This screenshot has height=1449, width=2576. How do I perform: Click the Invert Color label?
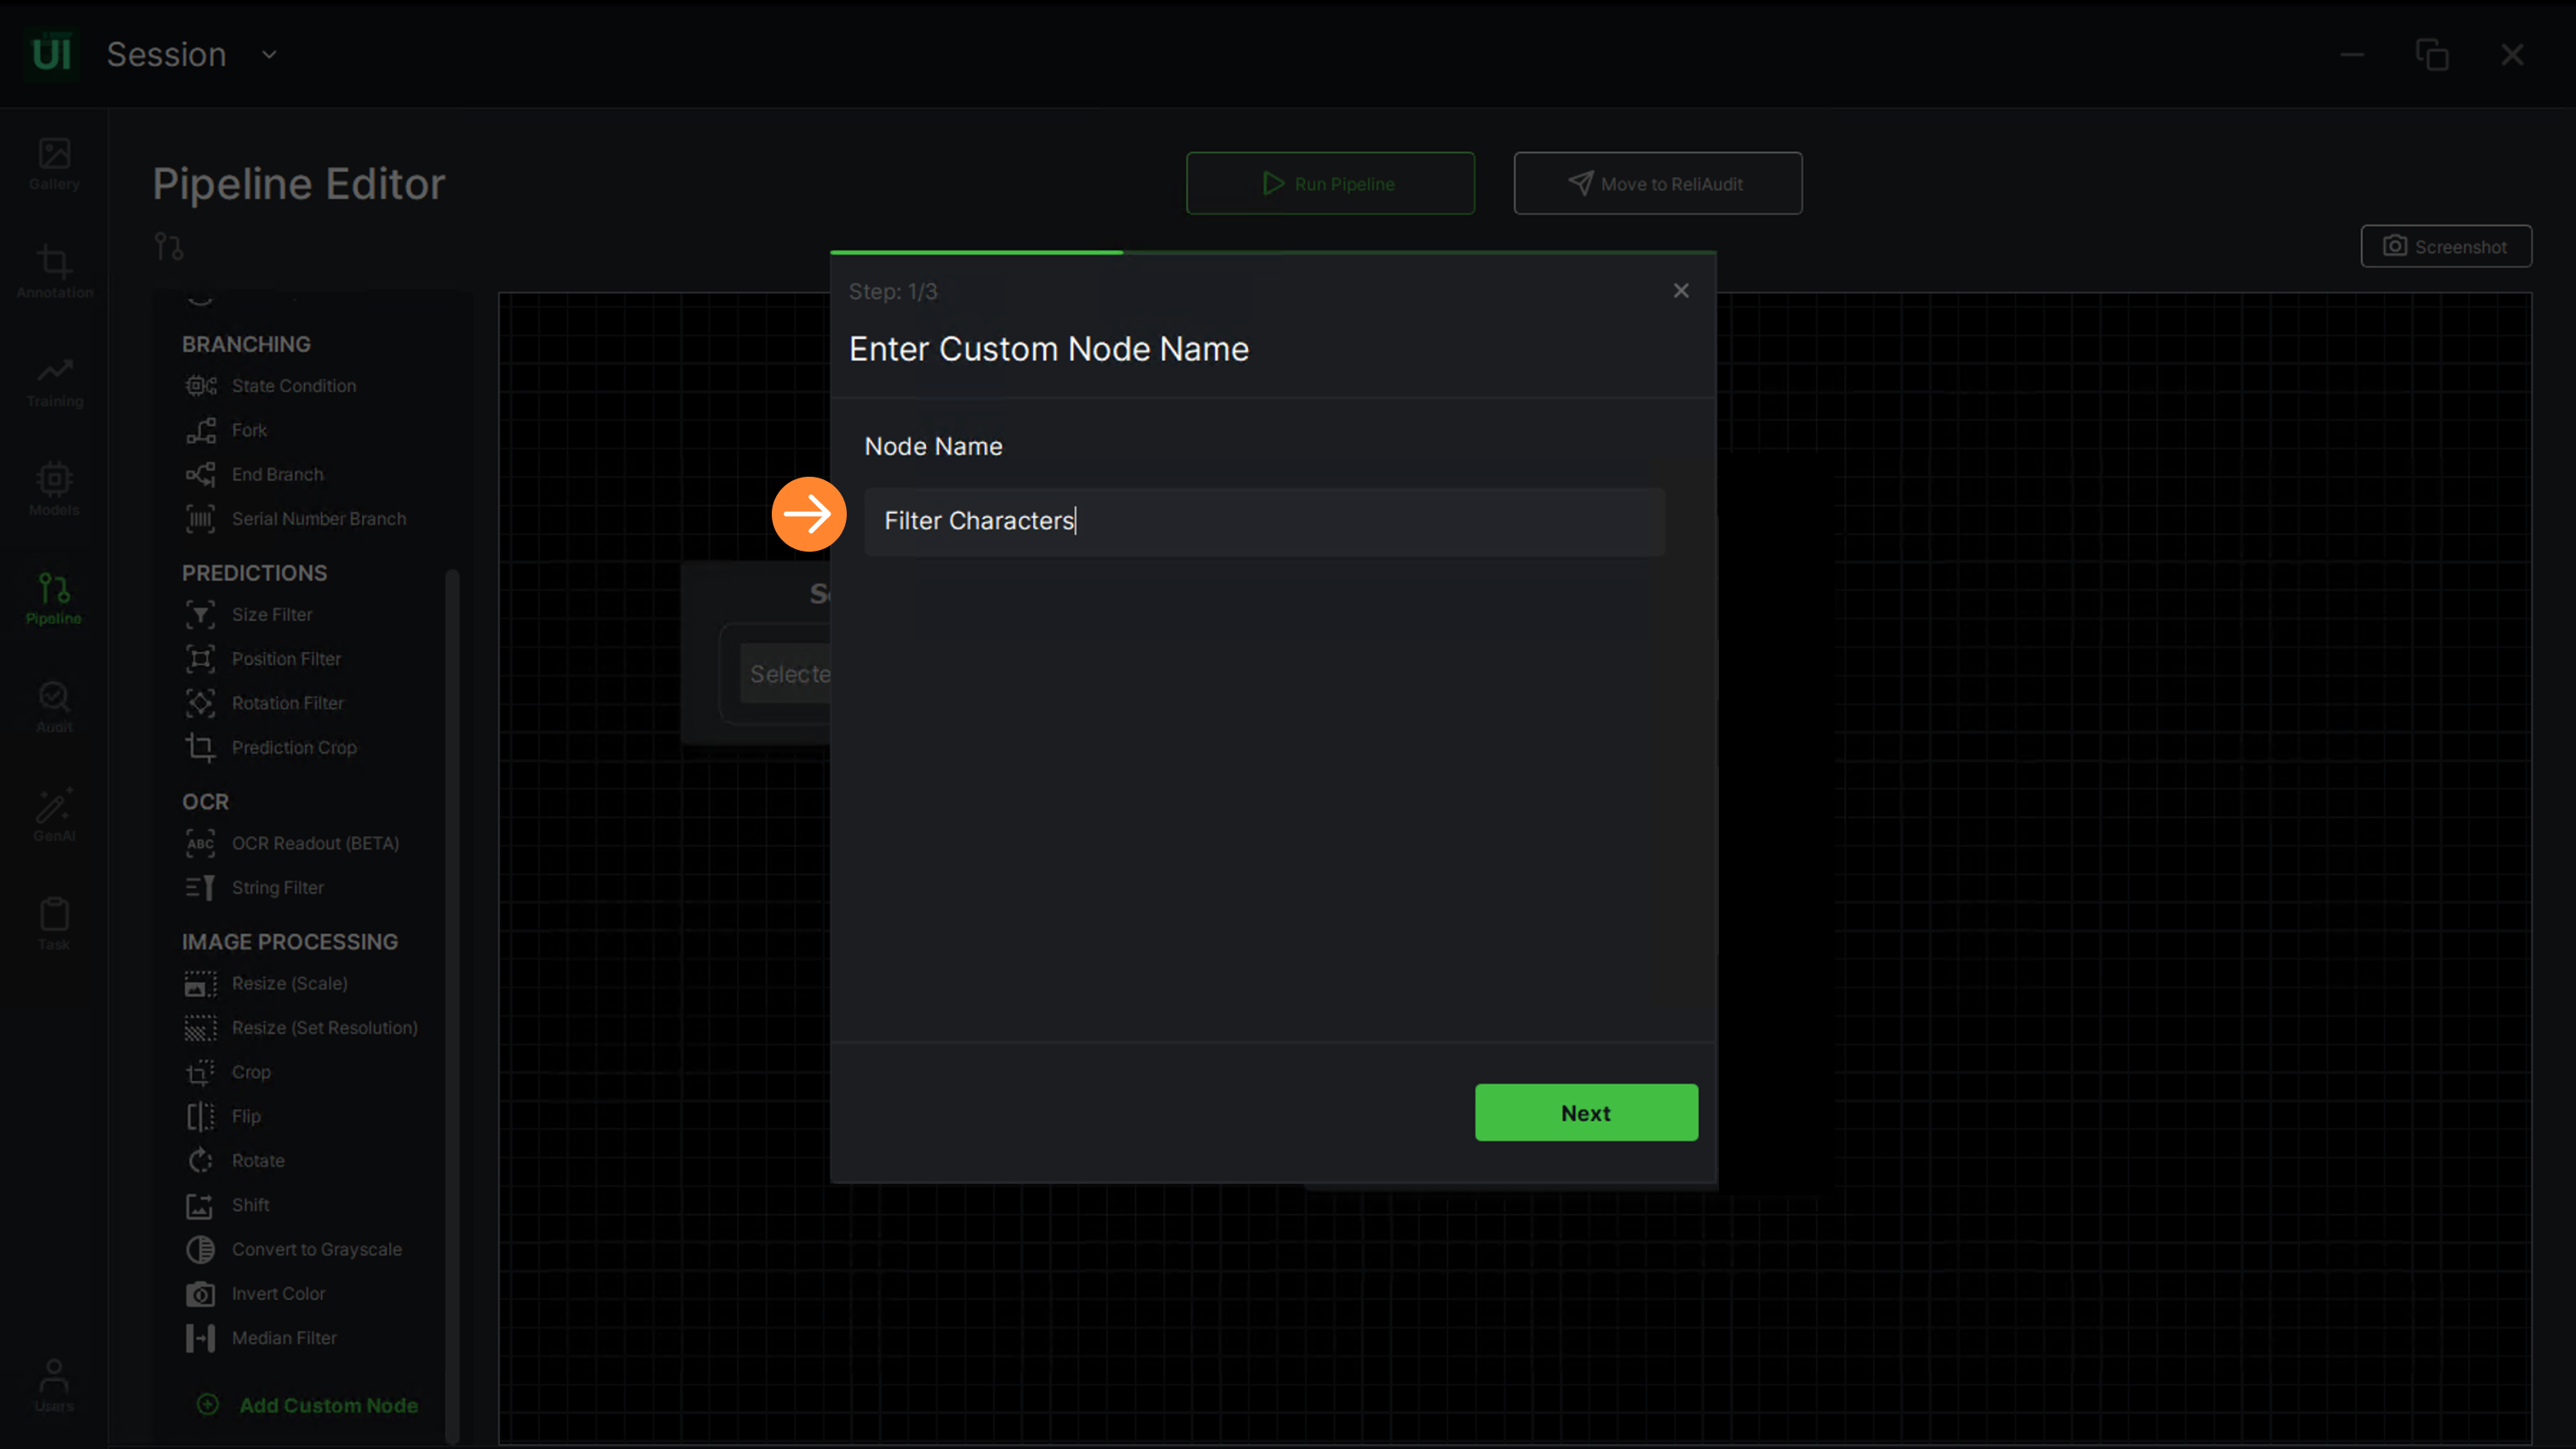[278, 1294]
